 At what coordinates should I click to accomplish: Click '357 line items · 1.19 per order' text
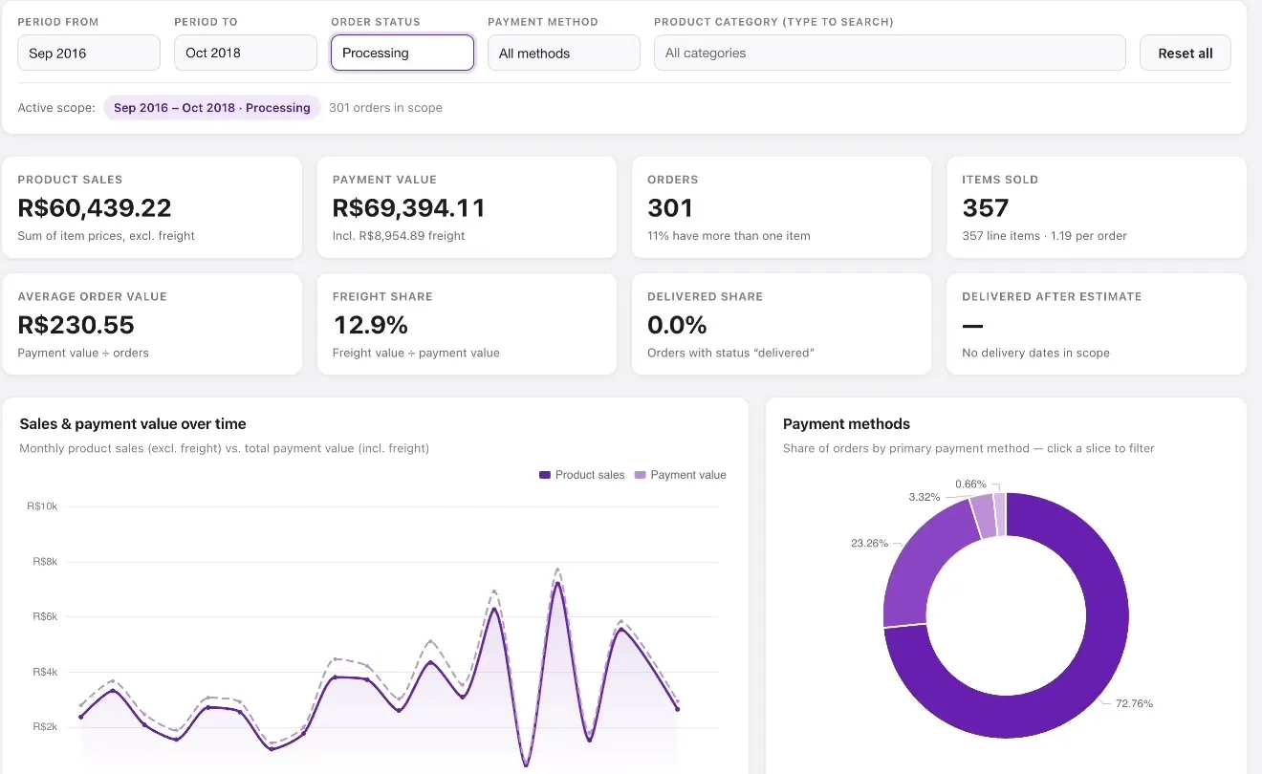pyautogui.click(x=1044, y=236)
